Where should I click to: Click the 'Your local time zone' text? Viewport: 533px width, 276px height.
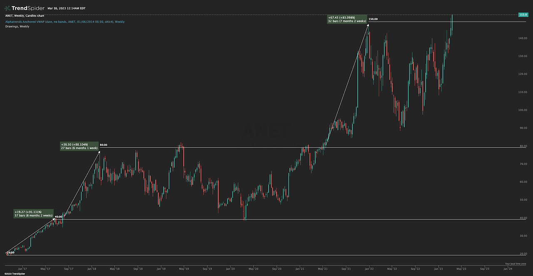point(516,264)
